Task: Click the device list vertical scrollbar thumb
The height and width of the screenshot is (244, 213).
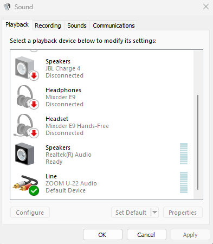Action: pos(198,142)
